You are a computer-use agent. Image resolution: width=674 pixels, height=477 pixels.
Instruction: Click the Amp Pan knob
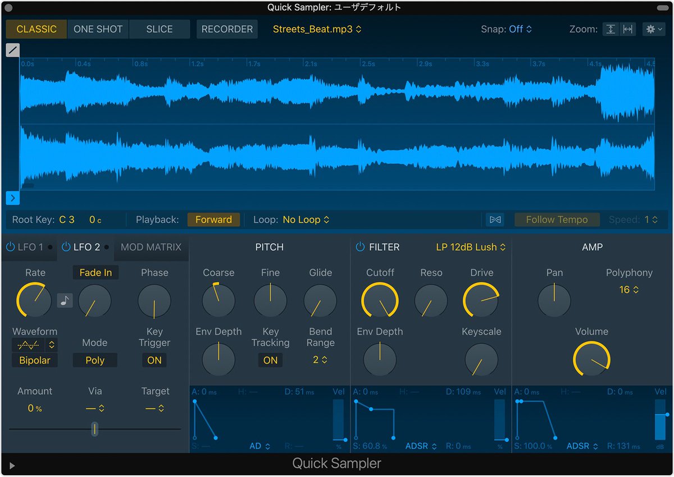tap(554, 300)
